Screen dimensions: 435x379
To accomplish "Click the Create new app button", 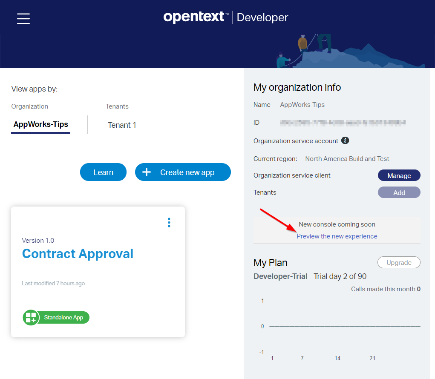I will click(183, 172).
